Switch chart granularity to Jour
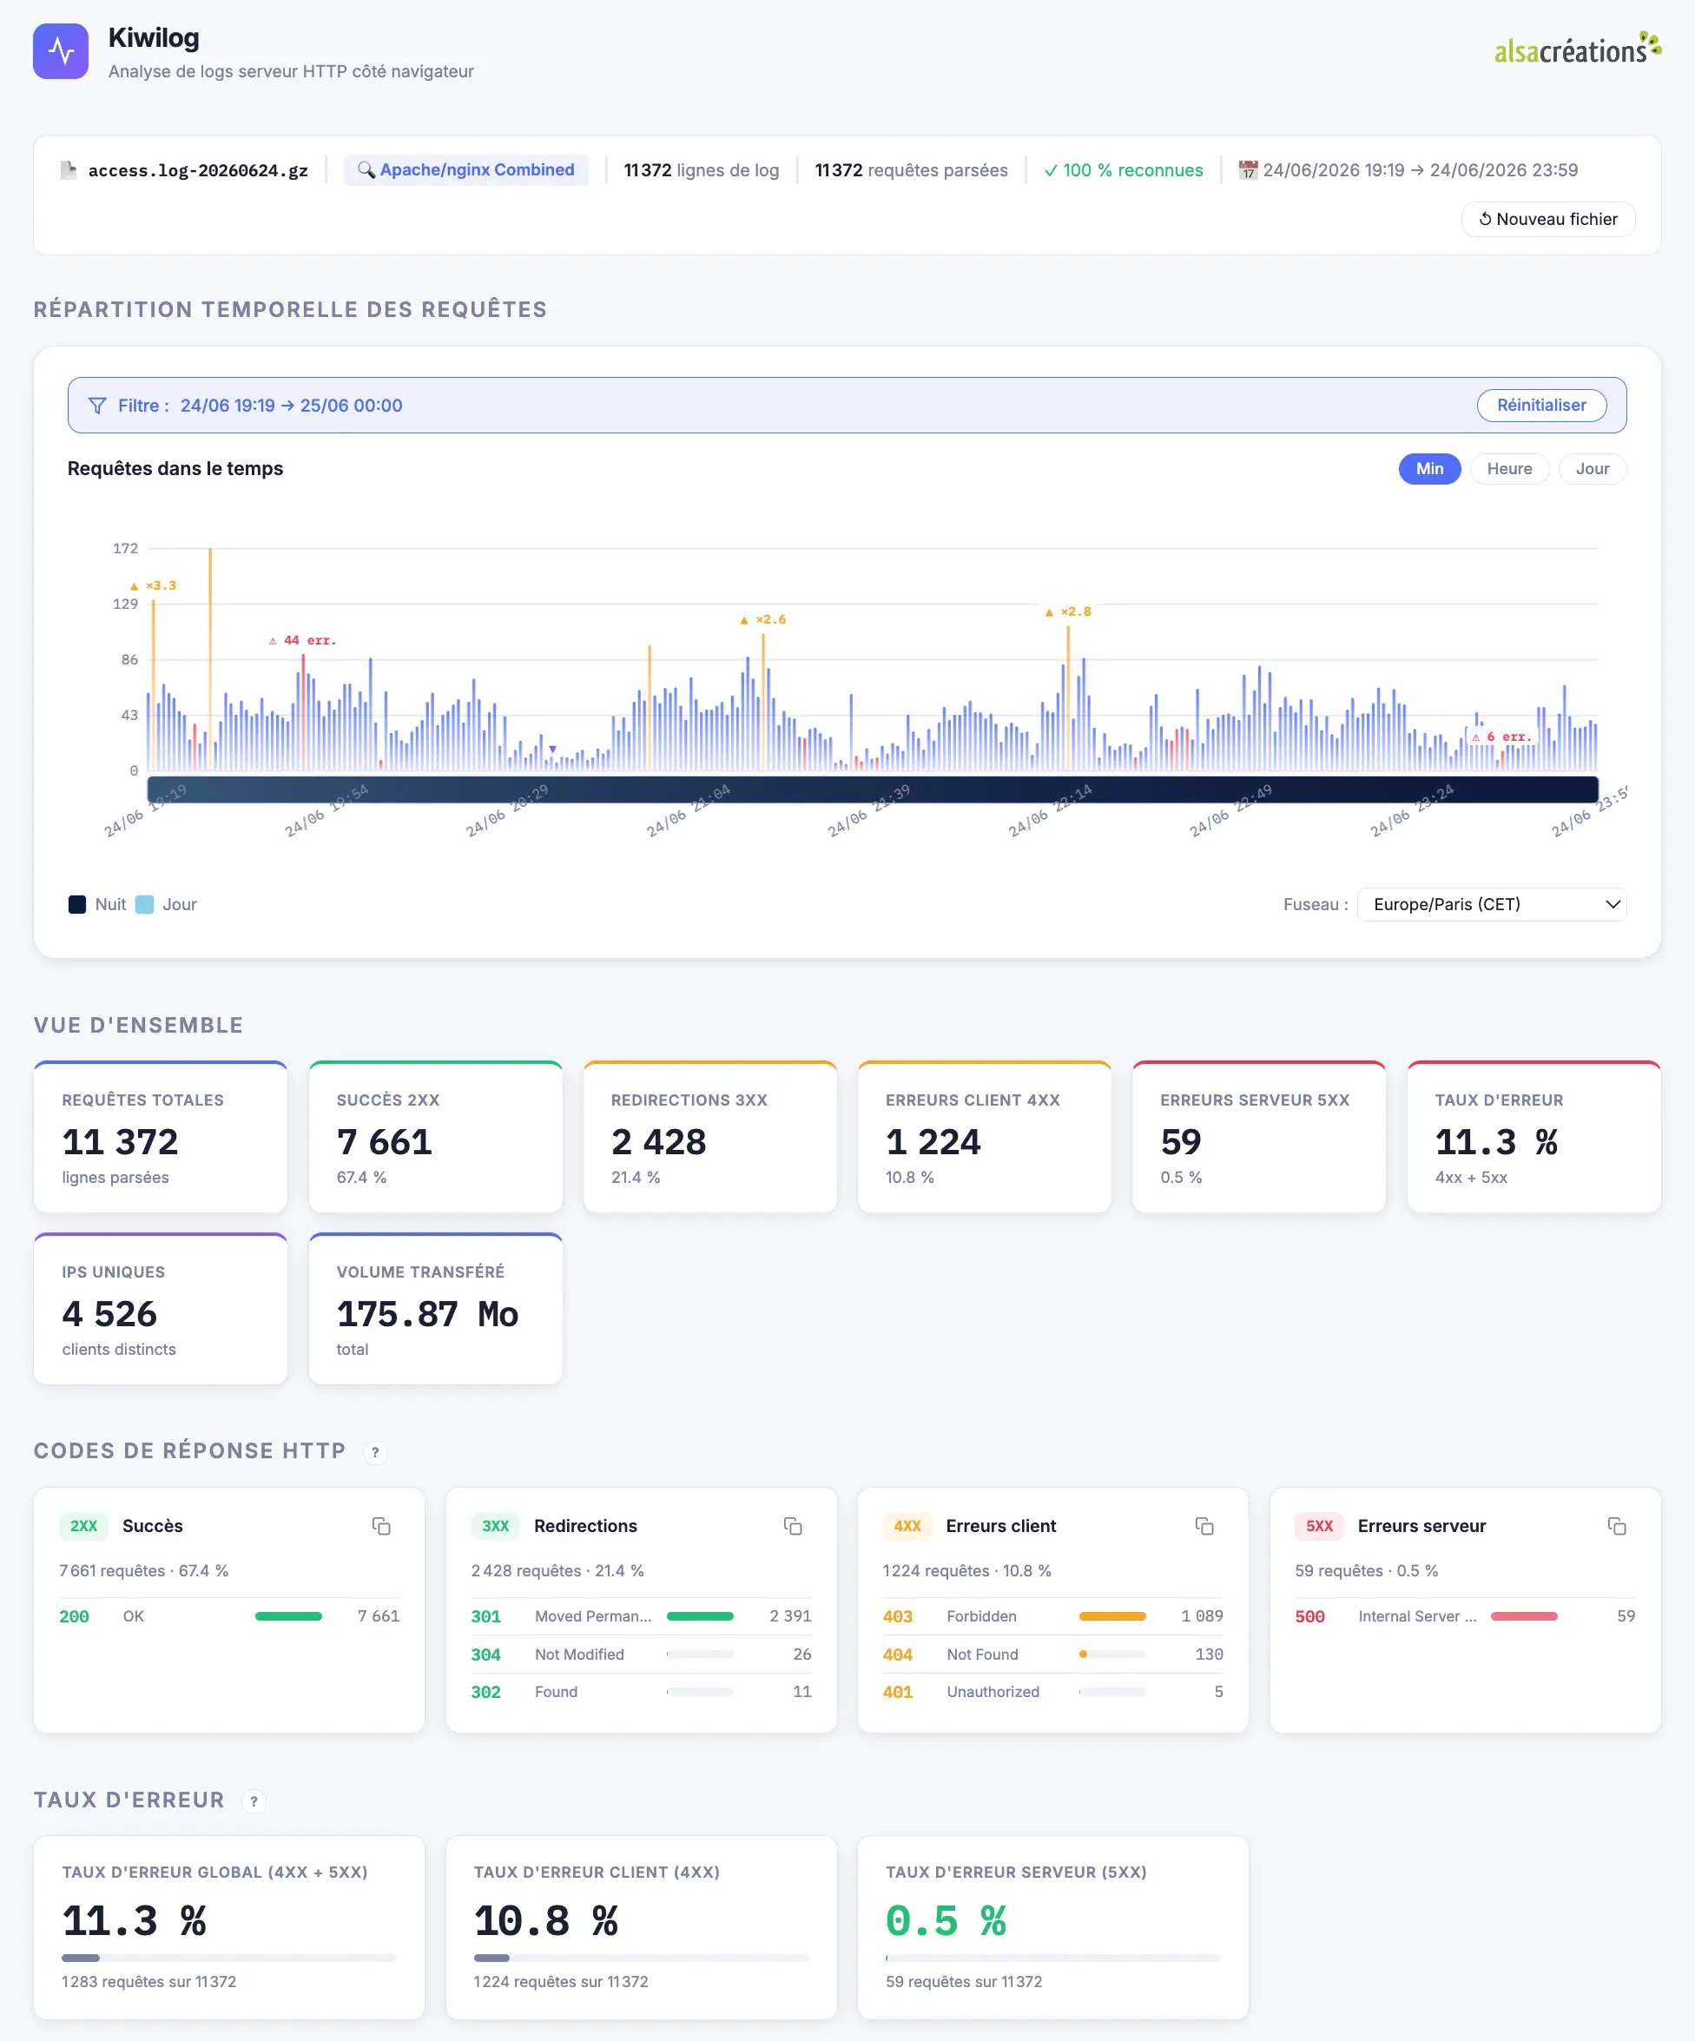 [x=1592, y=468]
